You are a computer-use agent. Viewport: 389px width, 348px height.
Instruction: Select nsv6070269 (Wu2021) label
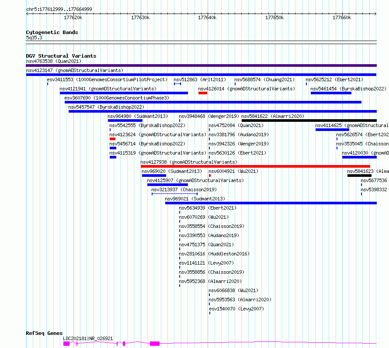pos(204,217)
